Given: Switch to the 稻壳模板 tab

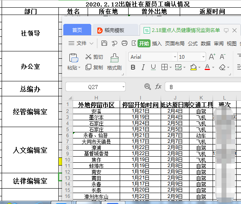Looking at the screenshot, I should (115, 30).
